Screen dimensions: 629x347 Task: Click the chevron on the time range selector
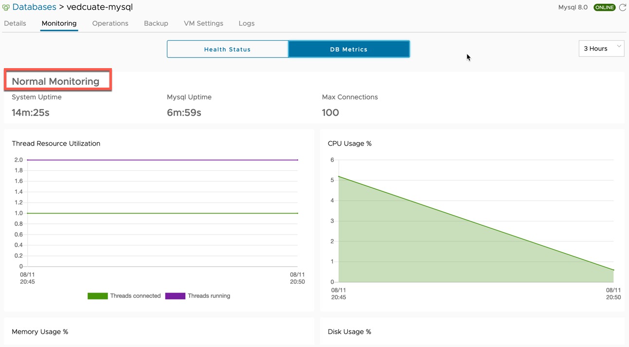(x=619, y=47)
